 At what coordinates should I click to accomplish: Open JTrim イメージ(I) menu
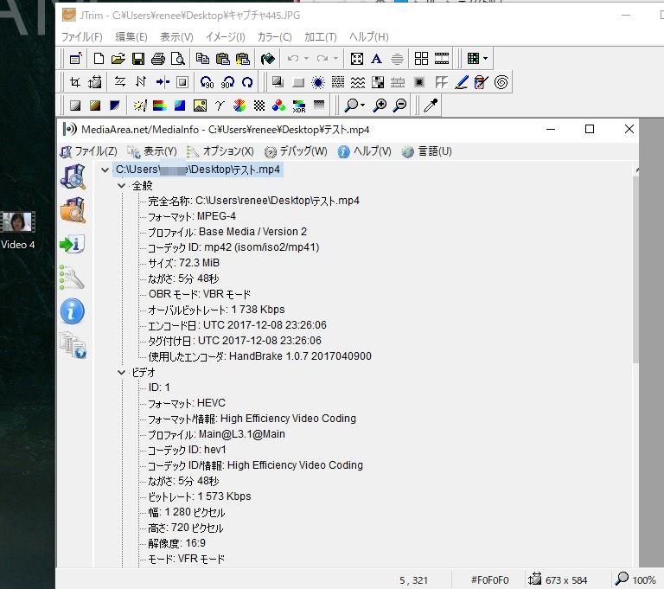pyautogui.click(x=226, y=37)
